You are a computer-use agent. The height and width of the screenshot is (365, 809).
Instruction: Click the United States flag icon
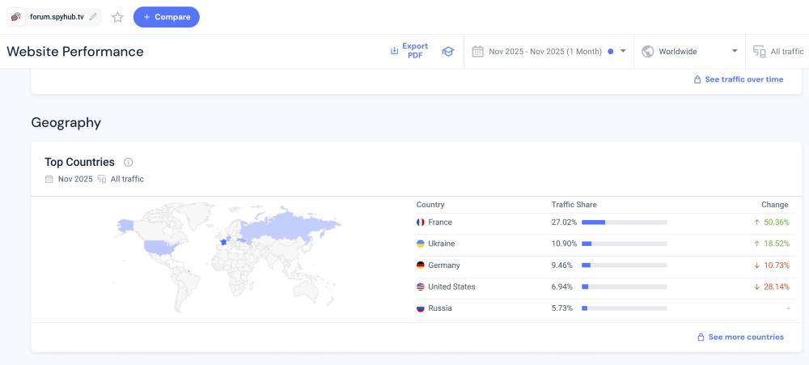point(421,287)
